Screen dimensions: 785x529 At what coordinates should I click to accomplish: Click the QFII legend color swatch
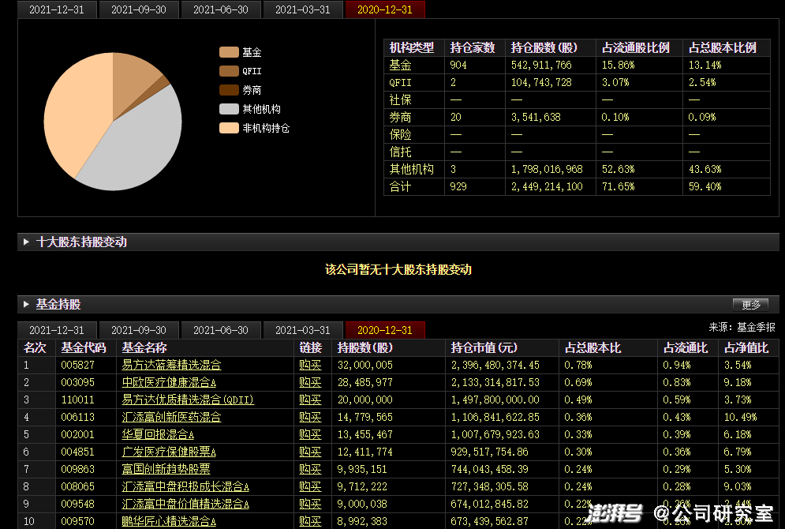pos(229,71)
